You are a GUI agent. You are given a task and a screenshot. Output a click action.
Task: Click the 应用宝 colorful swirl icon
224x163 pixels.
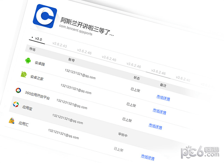pos(16,104)
